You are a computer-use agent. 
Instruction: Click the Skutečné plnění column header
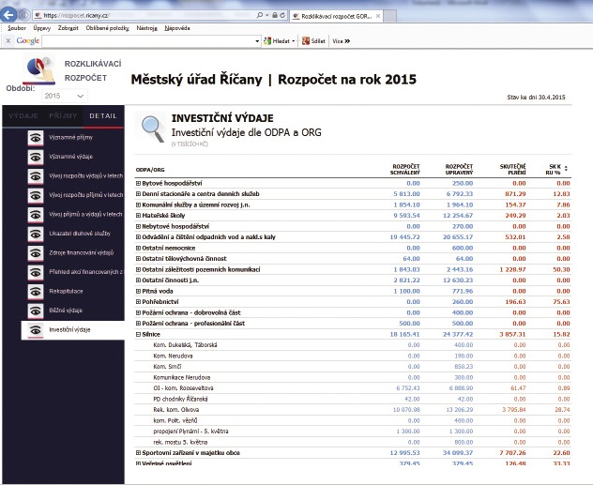[512, 170]
